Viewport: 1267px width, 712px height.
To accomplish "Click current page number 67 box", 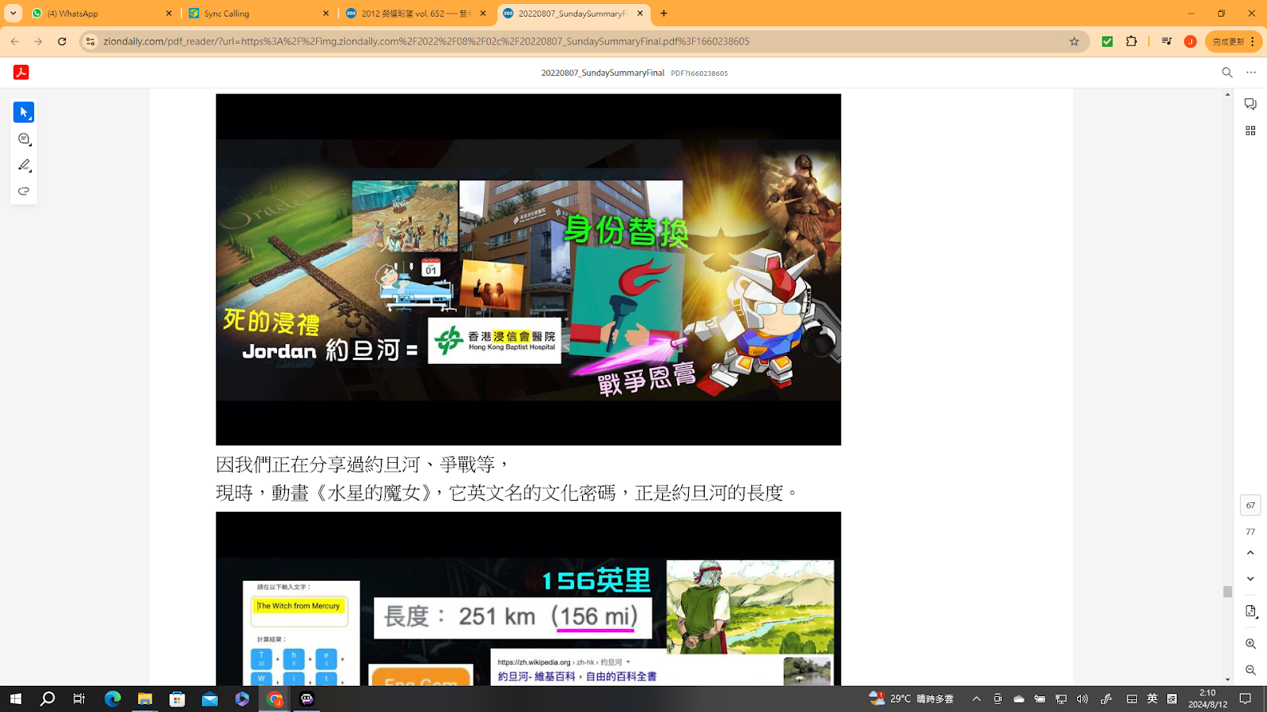I will click(x=1250, y=505).
